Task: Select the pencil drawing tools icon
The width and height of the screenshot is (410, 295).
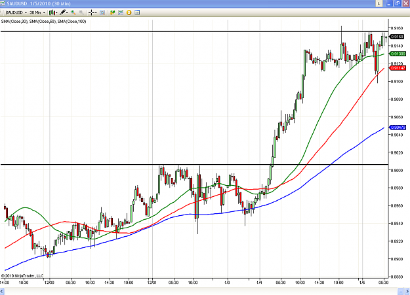Action: click(x=62, y=12)
